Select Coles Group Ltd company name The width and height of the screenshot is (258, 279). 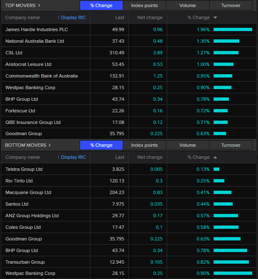coord(23,227)
